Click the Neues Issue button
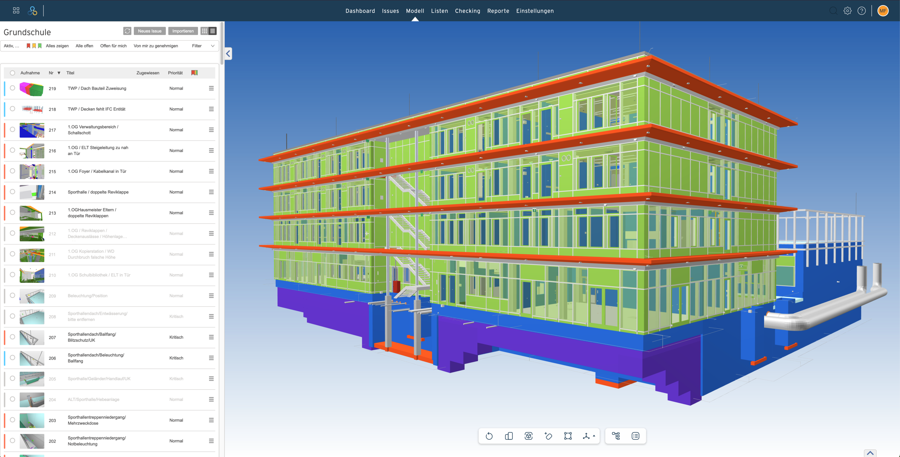This screenshot has height=457, width=900. pos(149,31)
